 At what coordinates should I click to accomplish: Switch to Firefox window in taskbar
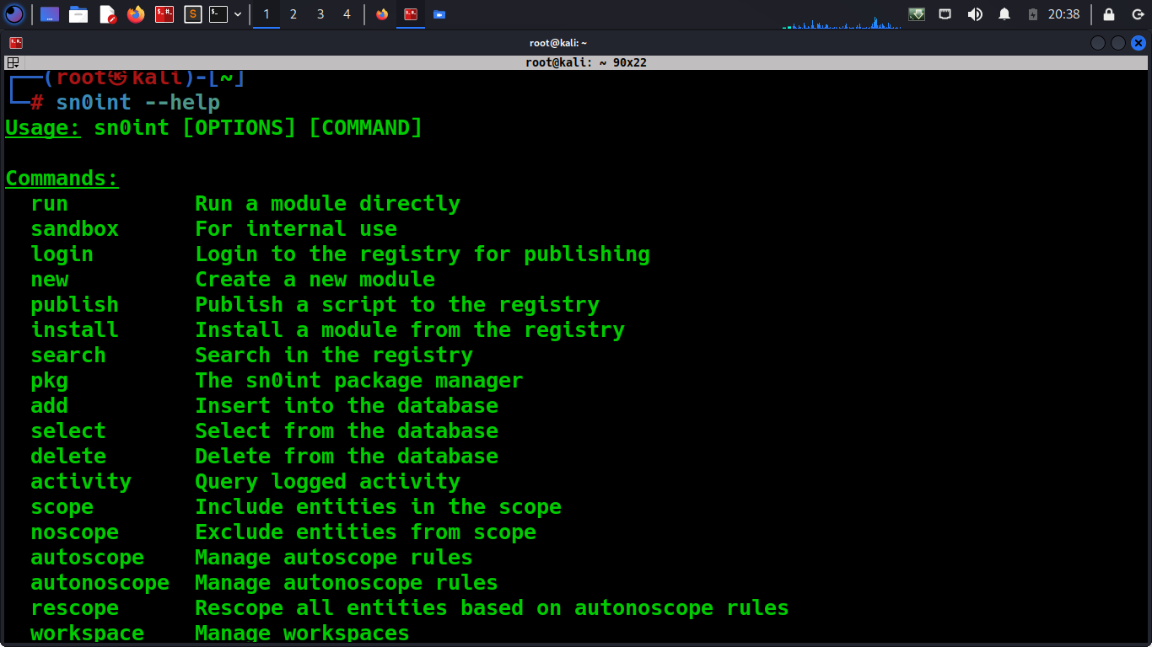(382, 14)
